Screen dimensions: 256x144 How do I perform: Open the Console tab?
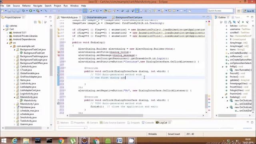(148, 123)
